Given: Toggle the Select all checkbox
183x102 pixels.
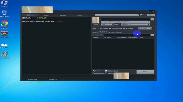Looking at the screenshot, I should 94,71.
